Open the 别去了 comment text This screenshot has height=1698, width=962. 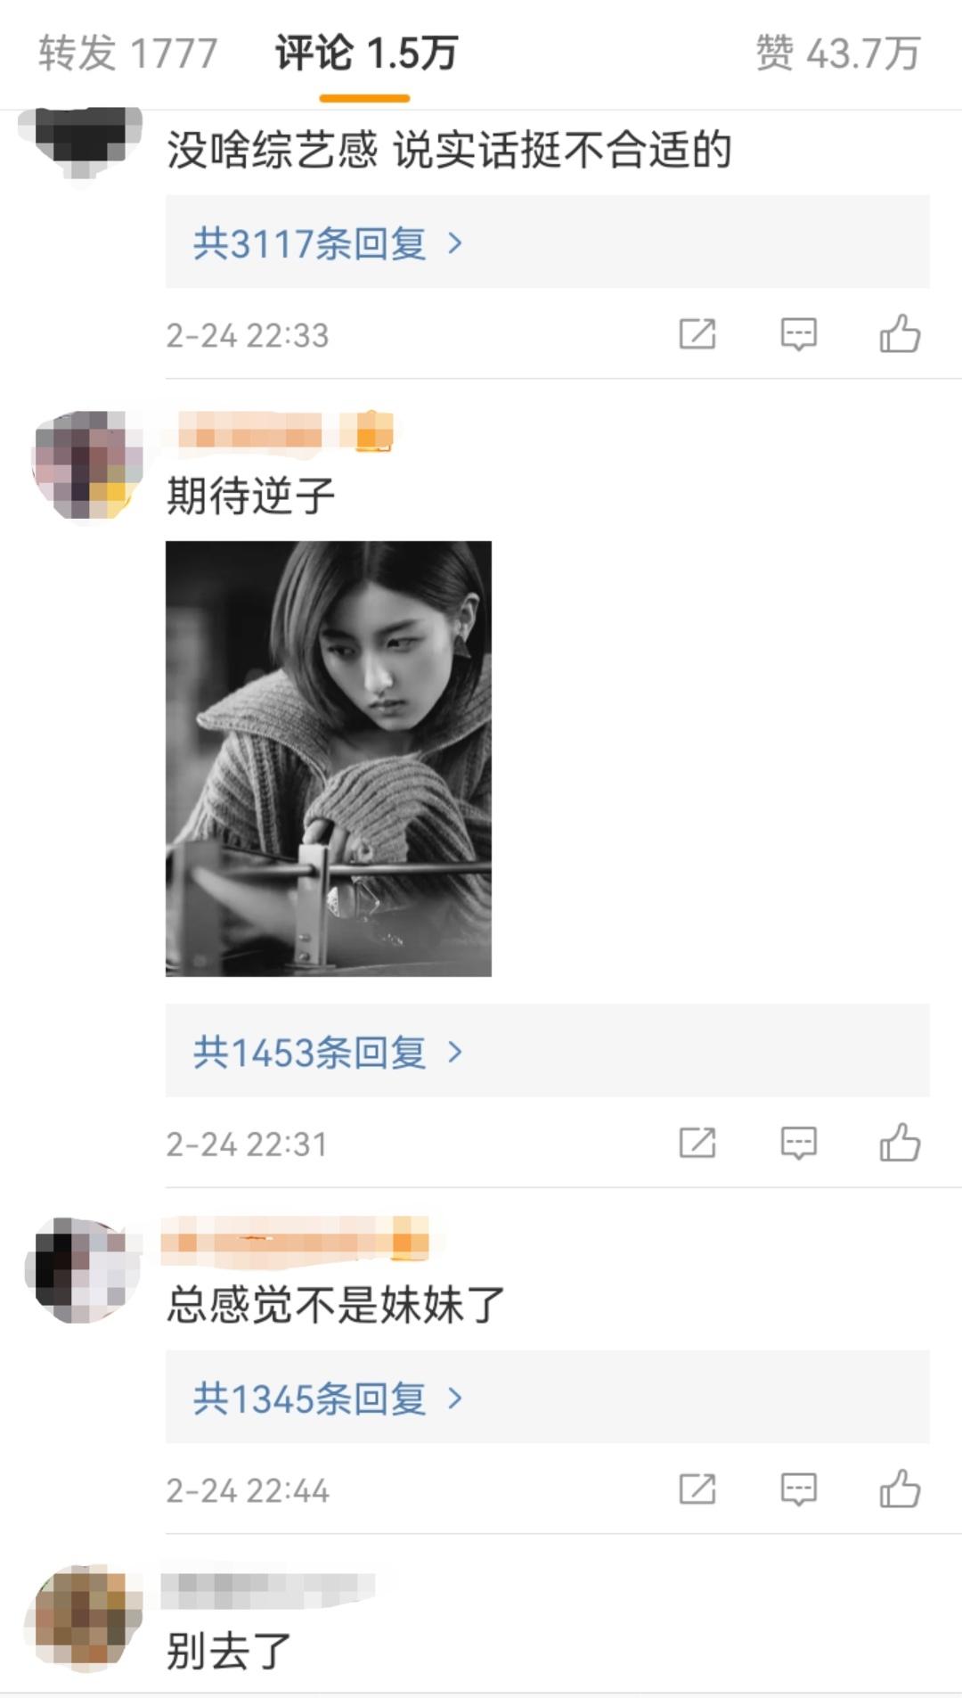229,1651
